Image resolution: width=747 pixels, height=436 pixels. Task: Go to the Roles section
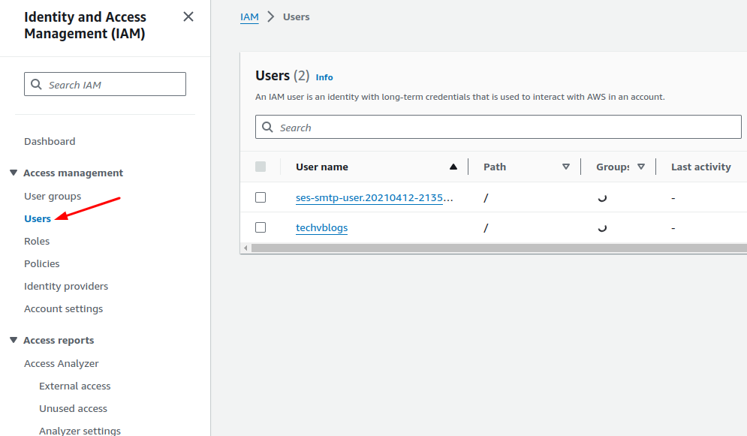[36, 240]
